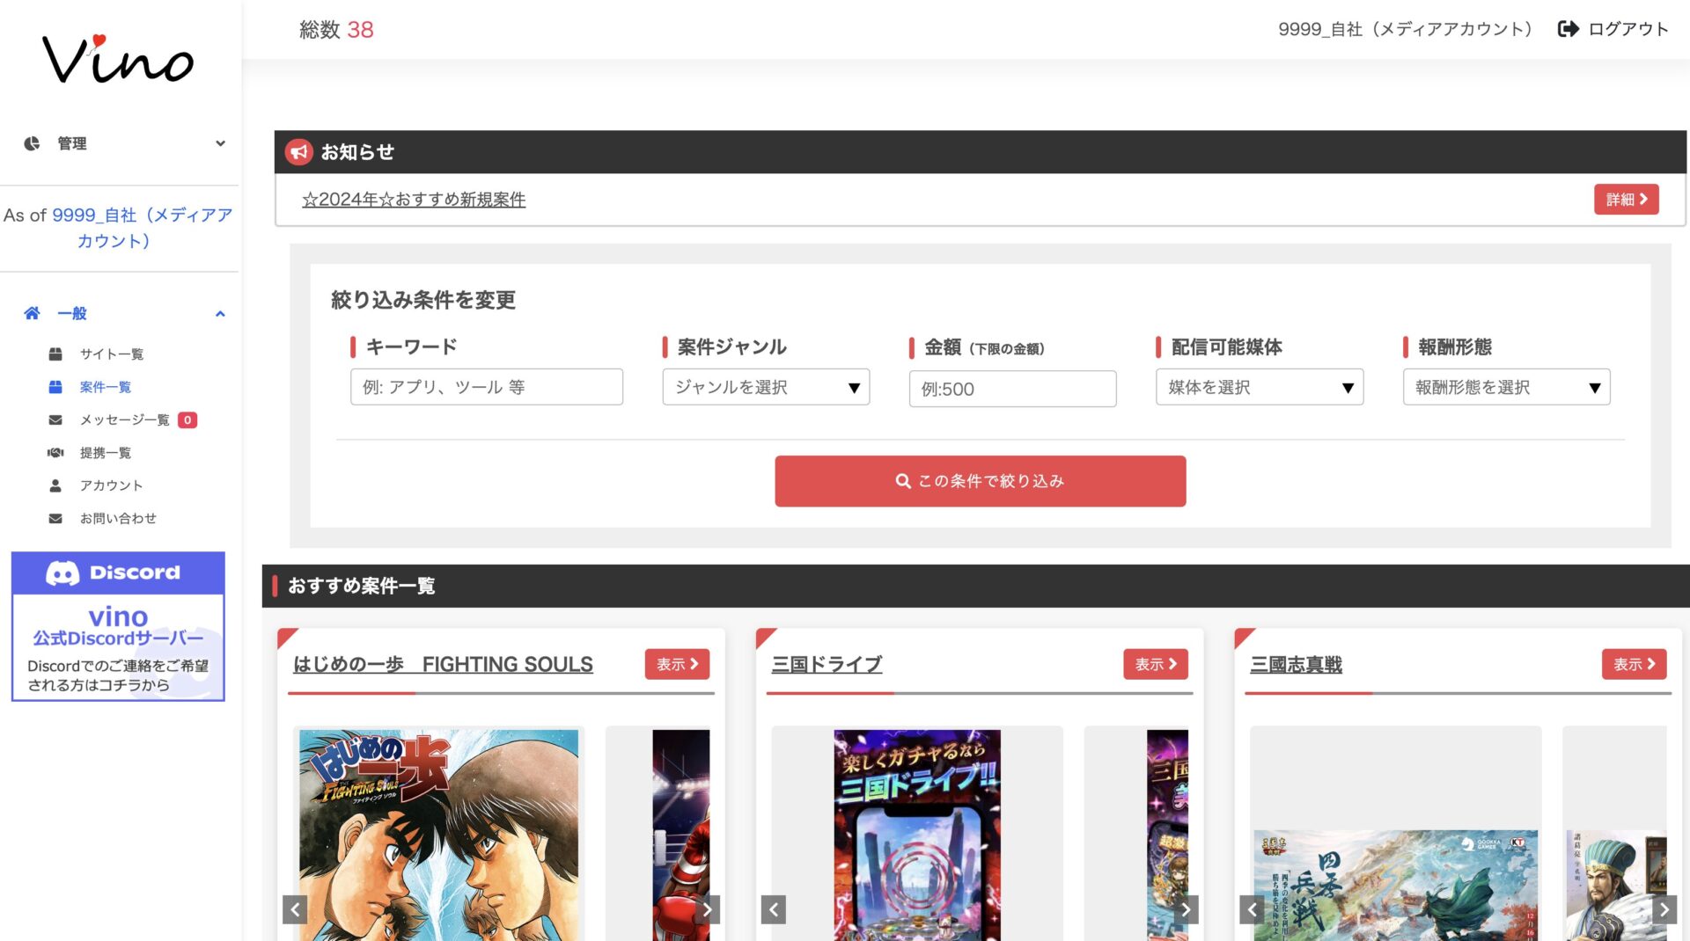Click the logout icon next to ログアウト
1690x941 pixels.
pyautogui.click(x=1568, y=28)
